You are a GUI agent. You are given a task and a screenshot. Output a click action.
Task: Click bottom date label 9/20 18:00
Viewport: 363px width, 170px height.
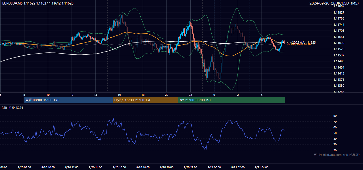[143, 167]
